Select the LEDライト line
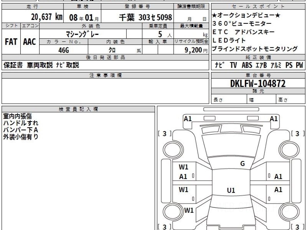This screenshot has width=307, height=230. (x=229, y=40)
